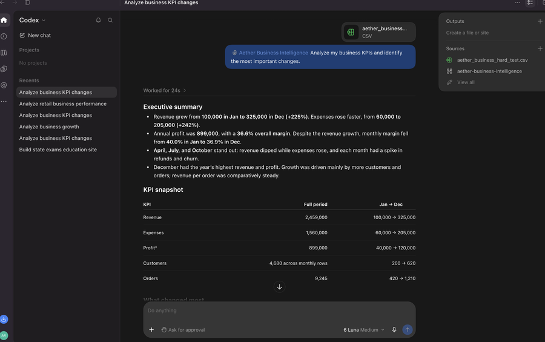
Task: Click the Executive summary heading
Action: click(x=173, y=107)
